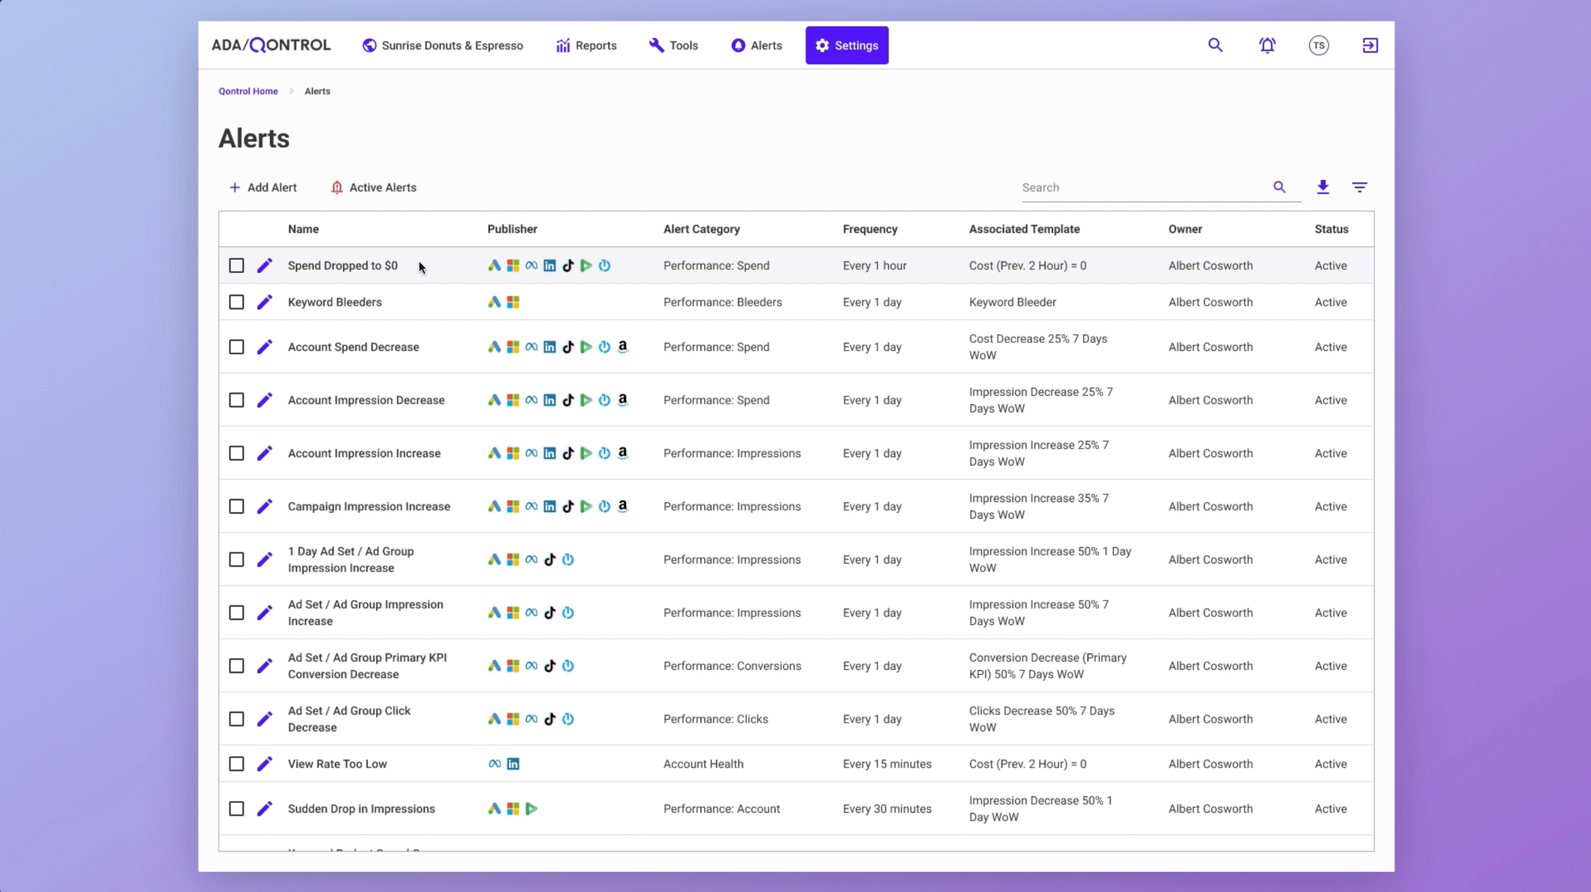
Task: Click the logout icon at top right
Action: click(x=1370, y=45)
